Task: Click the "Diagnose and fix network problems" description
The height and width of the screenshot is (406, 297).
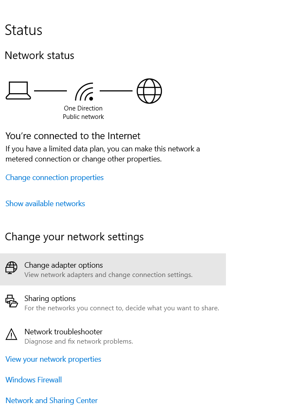Action: tap(79, 341)
